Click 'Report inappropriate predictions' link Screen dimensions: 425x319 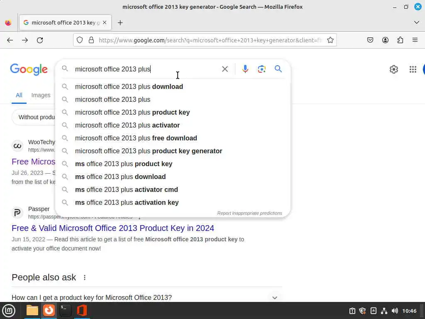tap(249, 213)
